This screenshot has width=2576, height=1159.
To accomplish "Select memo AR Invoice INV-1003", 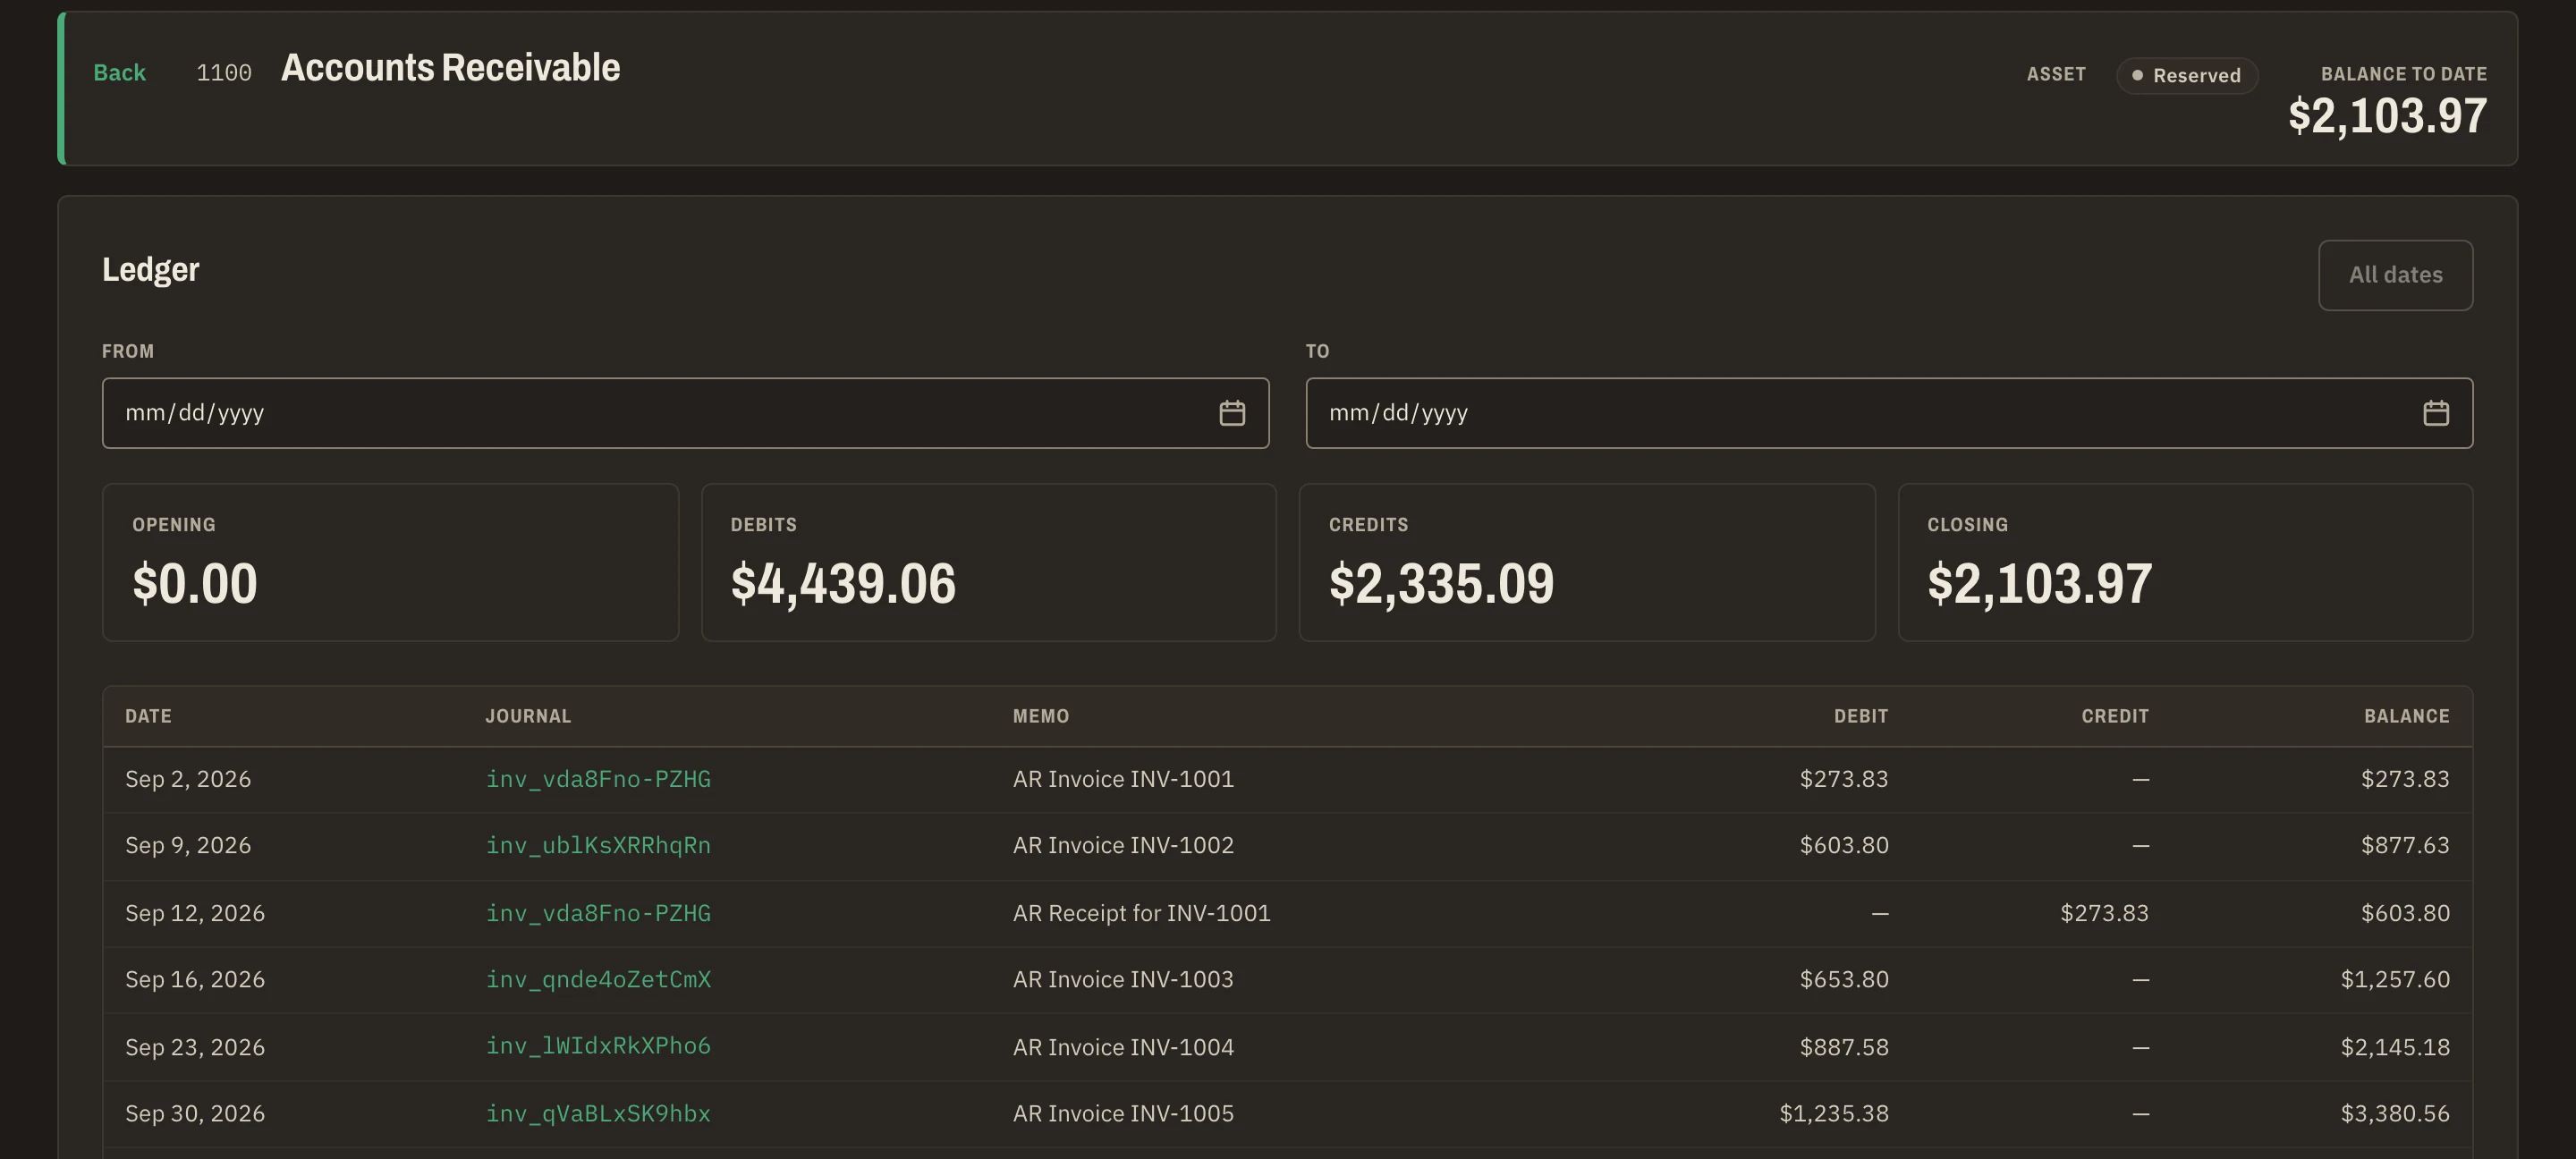I will pyautogui.click(x=1123, y=980).
